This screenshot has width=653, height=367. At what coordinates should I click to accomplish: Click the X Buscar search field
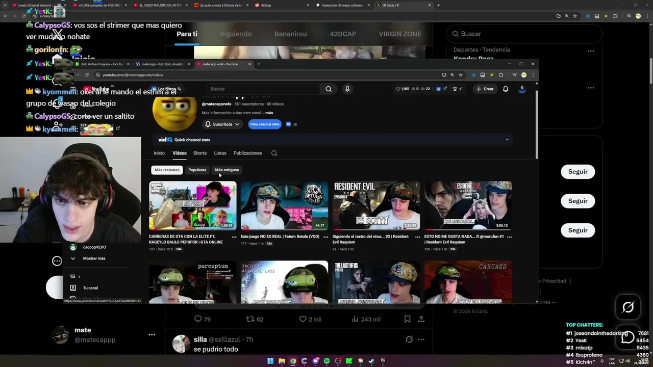(x=524, y=34)
